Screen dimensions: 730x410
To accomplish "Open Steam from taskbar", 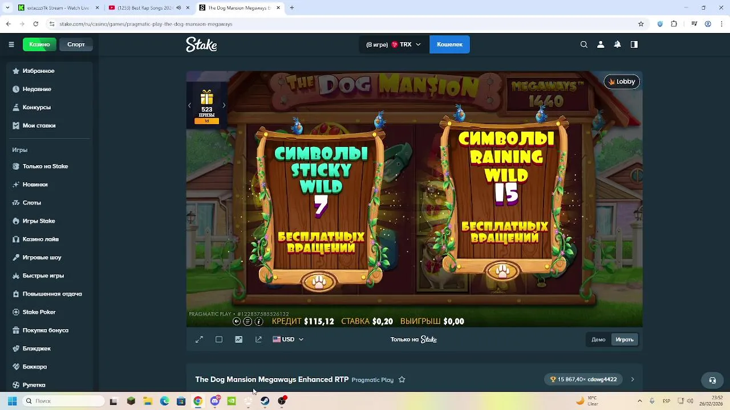I will tap(265, 401).
